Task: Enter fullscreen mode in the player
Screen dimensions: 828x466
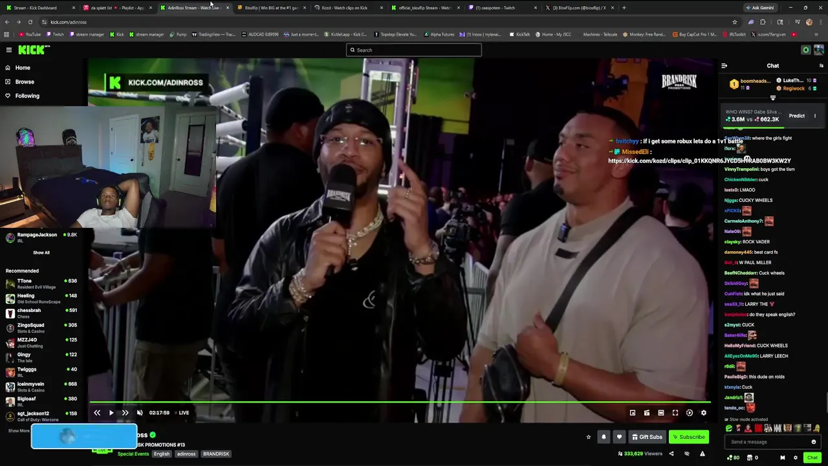Action: point(675,413)
